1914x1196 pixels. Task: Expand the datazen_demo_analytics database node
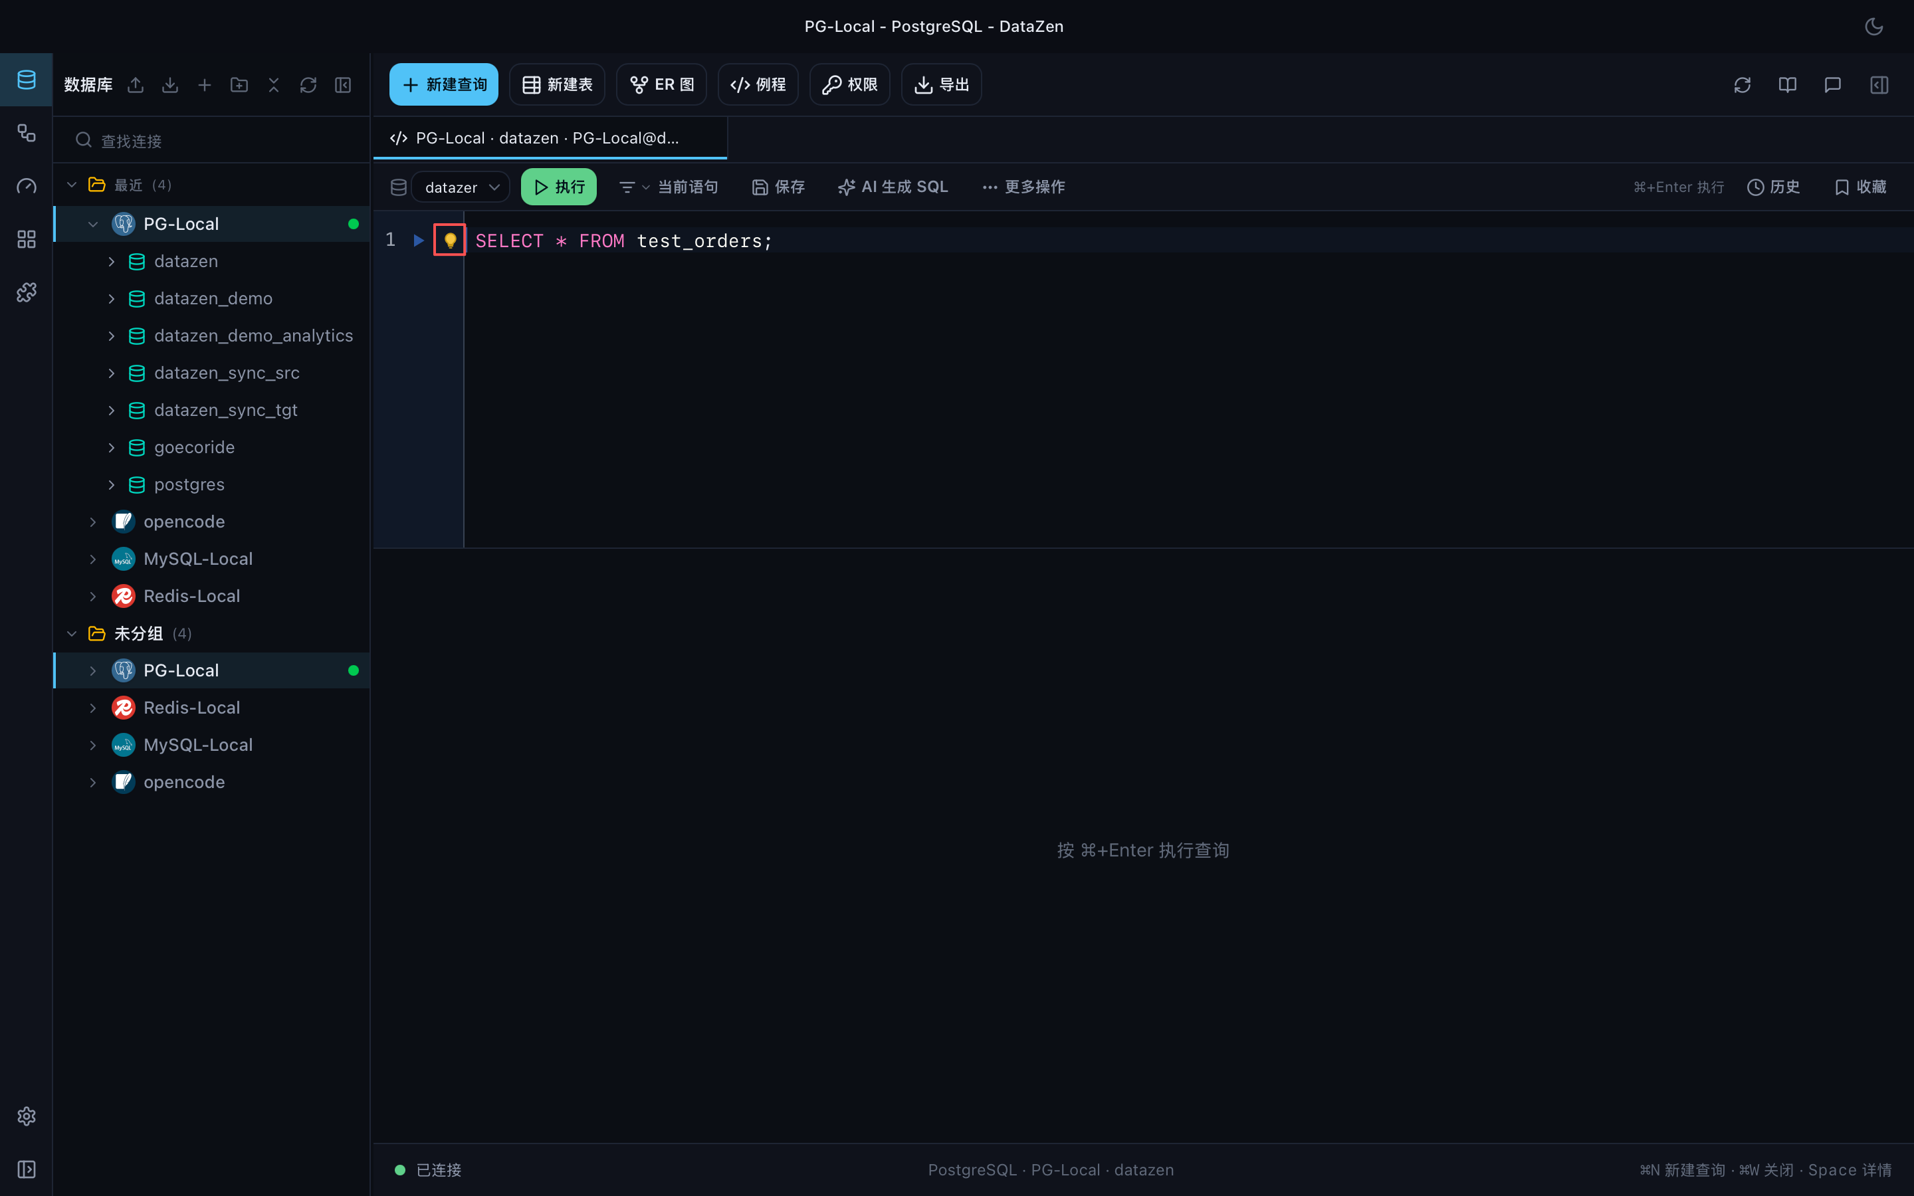click(x=112, y=336)
